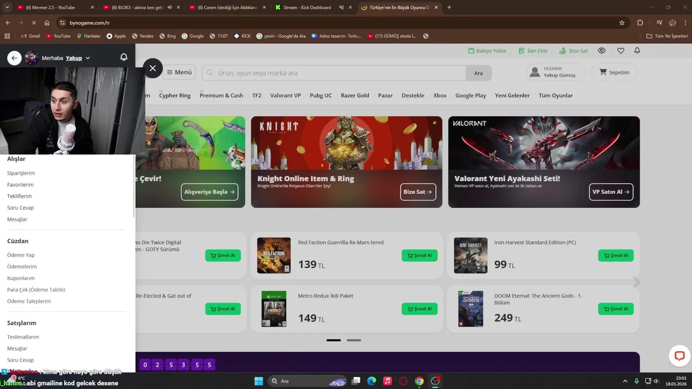
Task: Show hidden system tray icons chevron
Action: [625, 381]
